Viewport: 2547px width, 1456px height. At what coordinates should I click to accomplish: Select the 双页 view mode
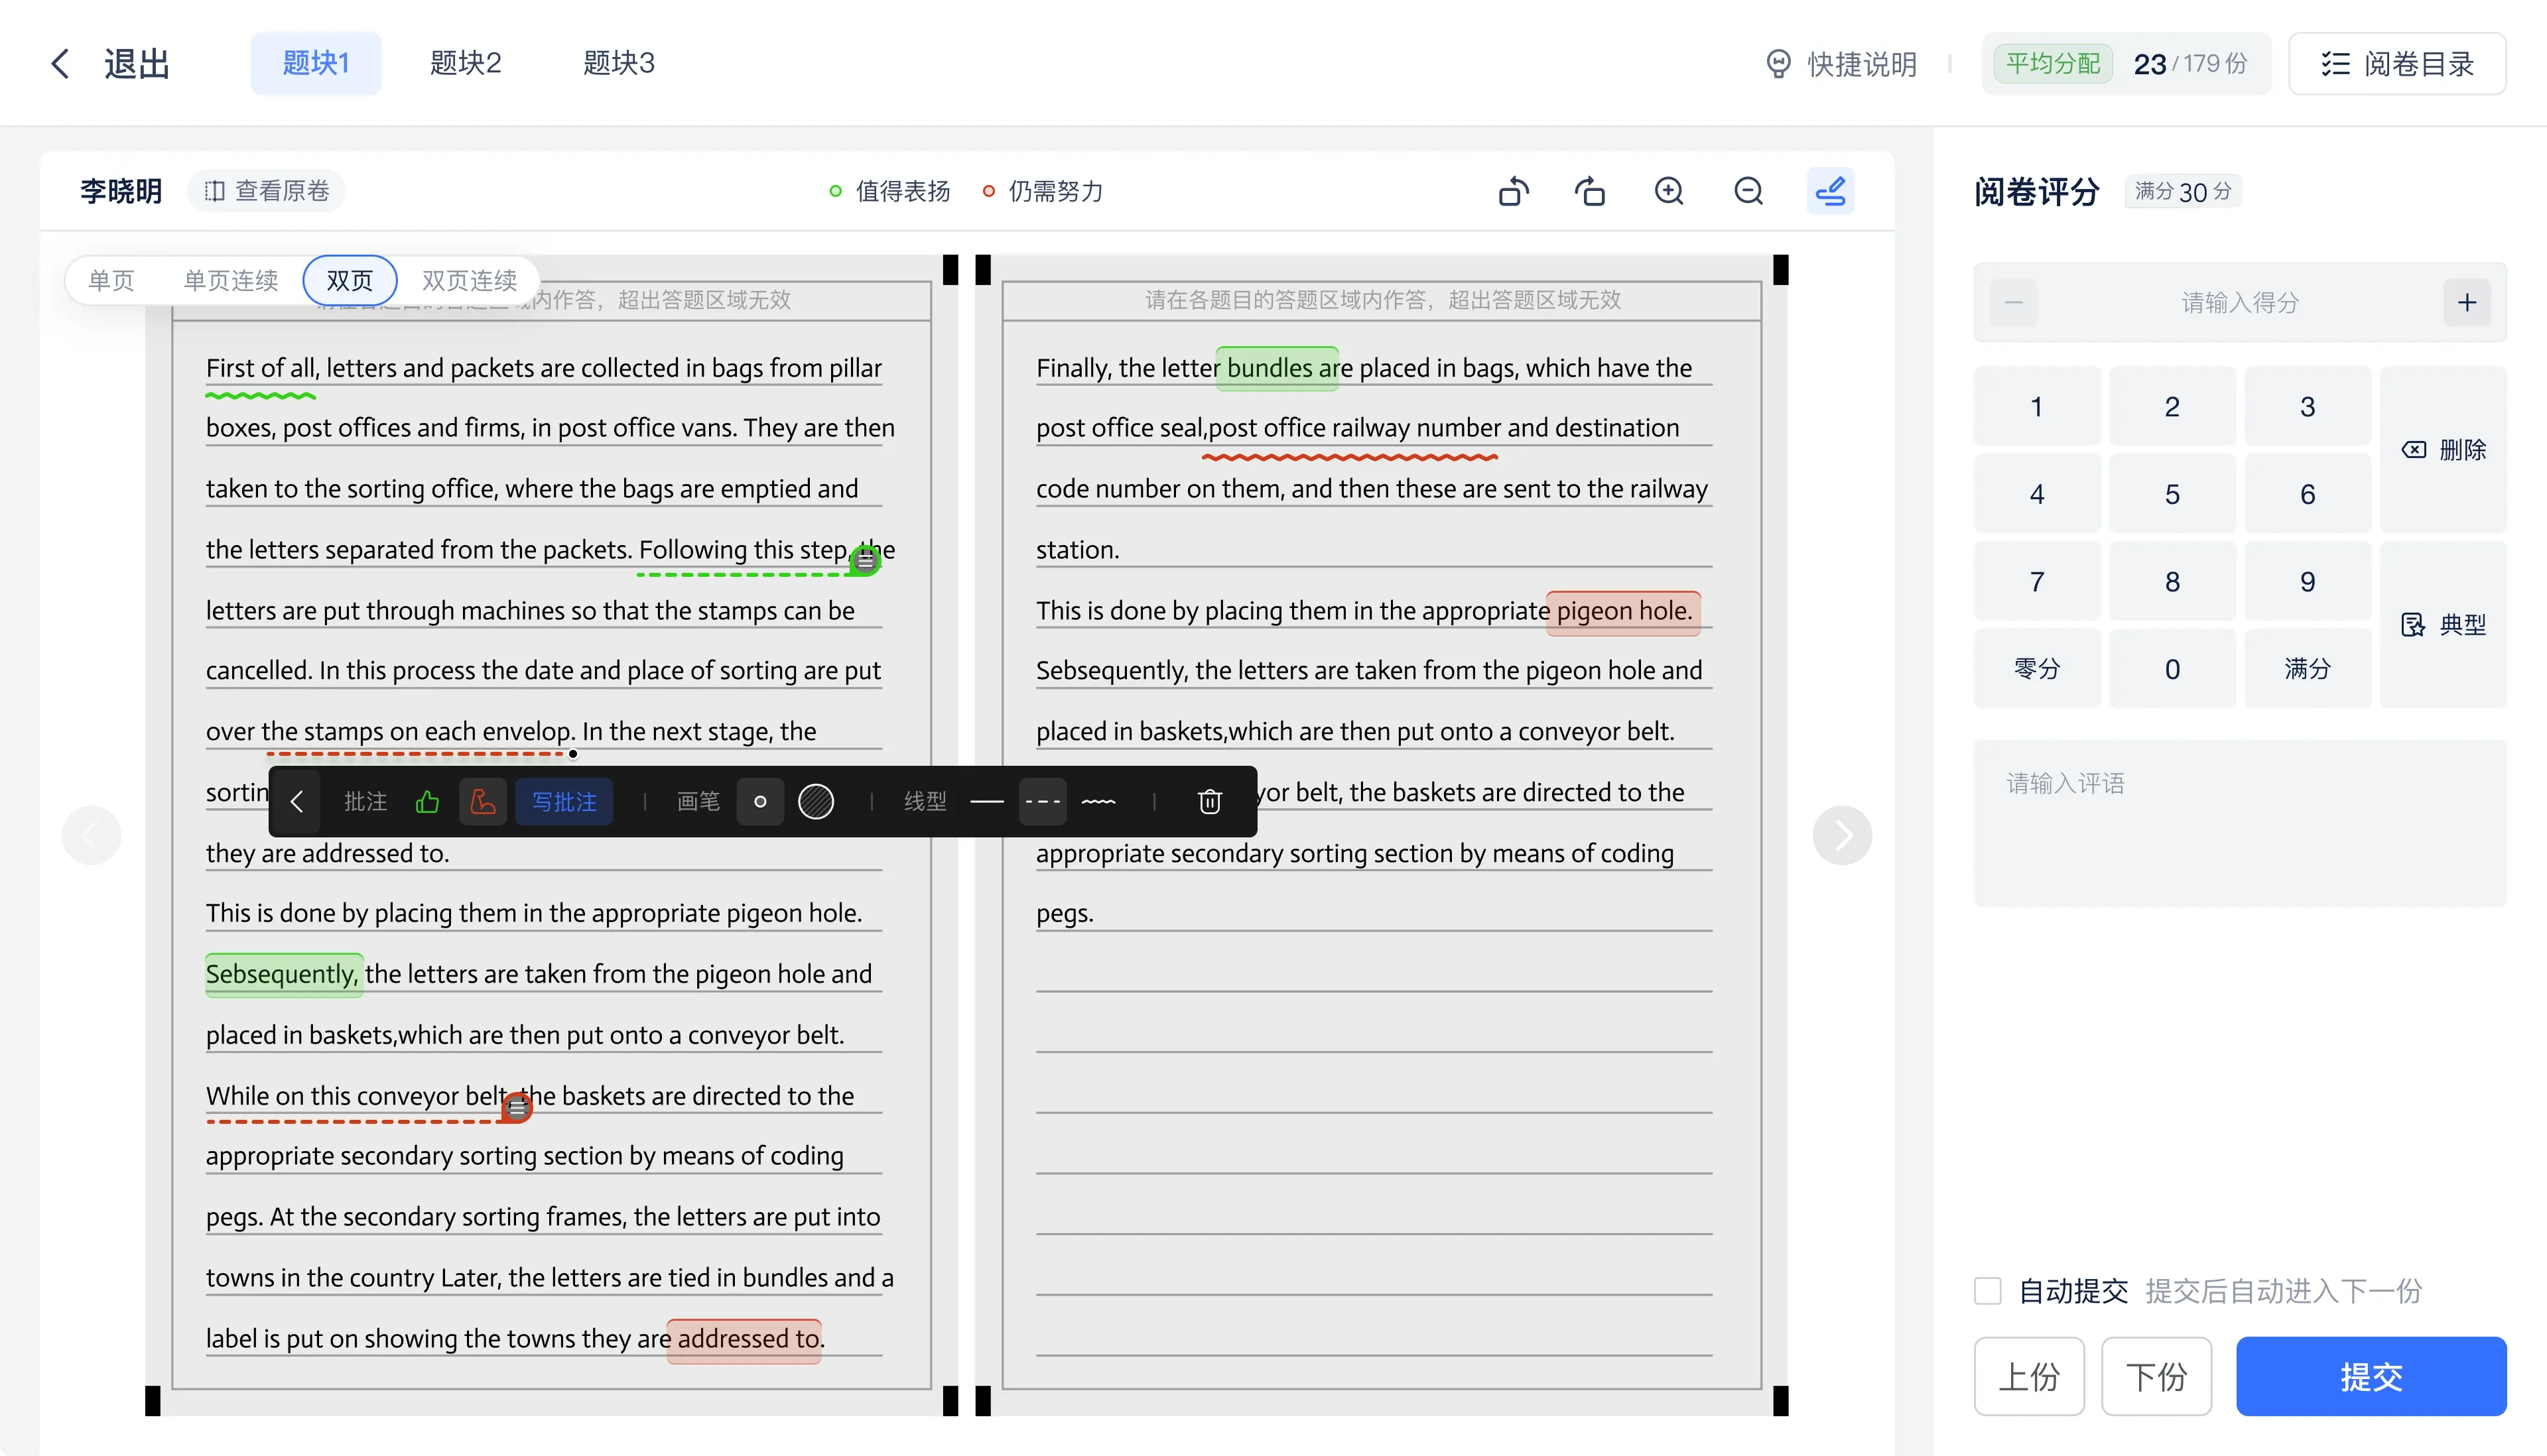[350, 280]
